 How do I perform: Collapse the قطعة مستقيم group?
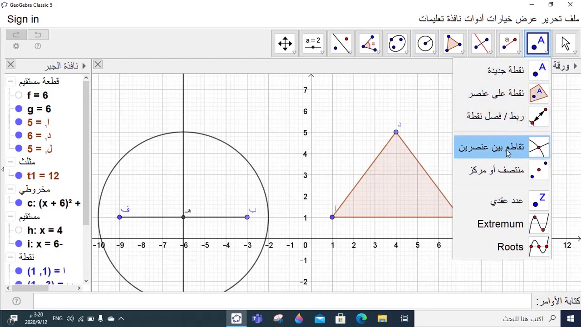click(10, 81)
